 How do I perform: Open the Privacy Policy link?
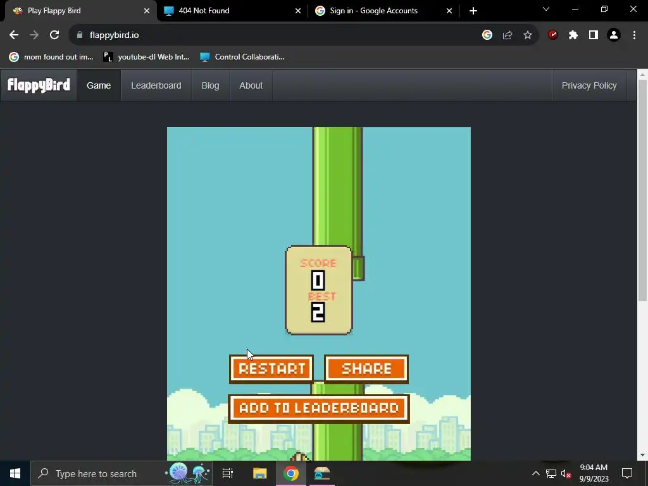[x=589, y=85]
